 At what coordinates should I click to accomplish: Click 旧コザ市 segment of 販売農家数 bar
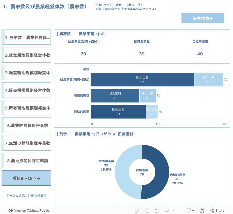tap(147, 96)
